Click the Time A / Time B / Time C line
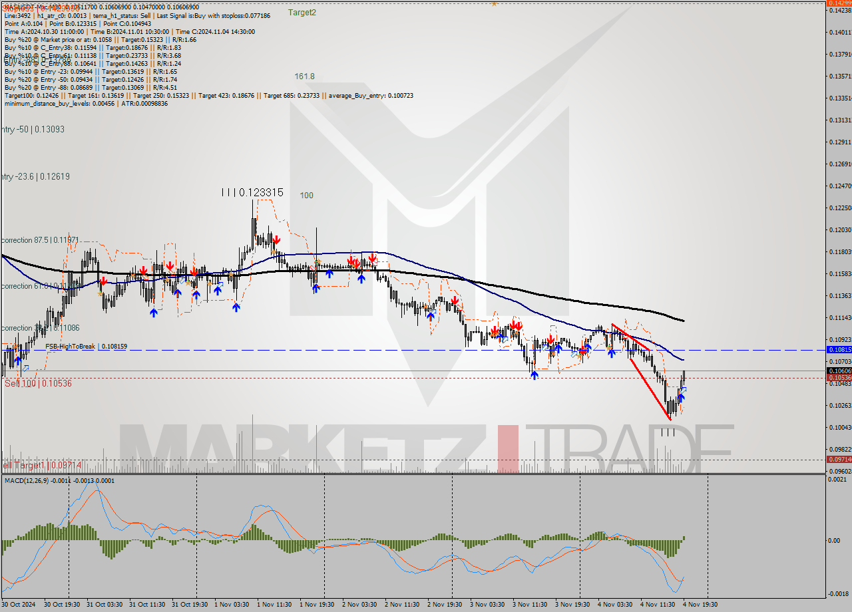Viewport: 852px width, 612px height. 129,31
